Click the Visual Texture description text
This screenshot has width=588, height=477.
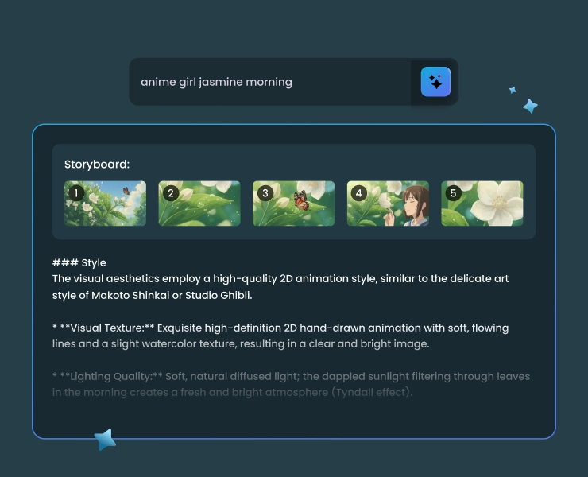click(x=280, y=335)
